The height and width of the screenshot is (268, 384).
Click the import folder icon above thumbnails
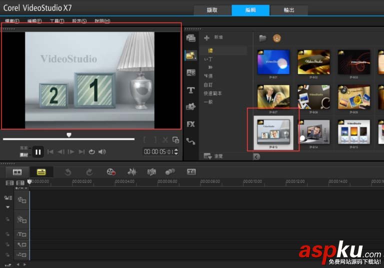263,38
